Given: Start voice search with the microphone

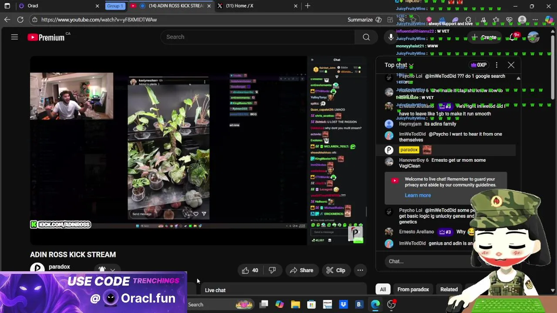Looking at the screenshot, I should [391, 37].
